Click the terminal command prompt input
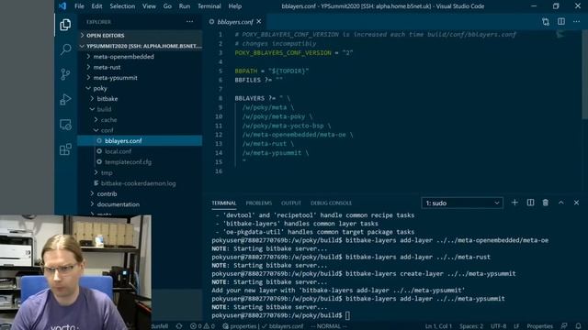This screenshot has width=588, height=330. point(347,315)
